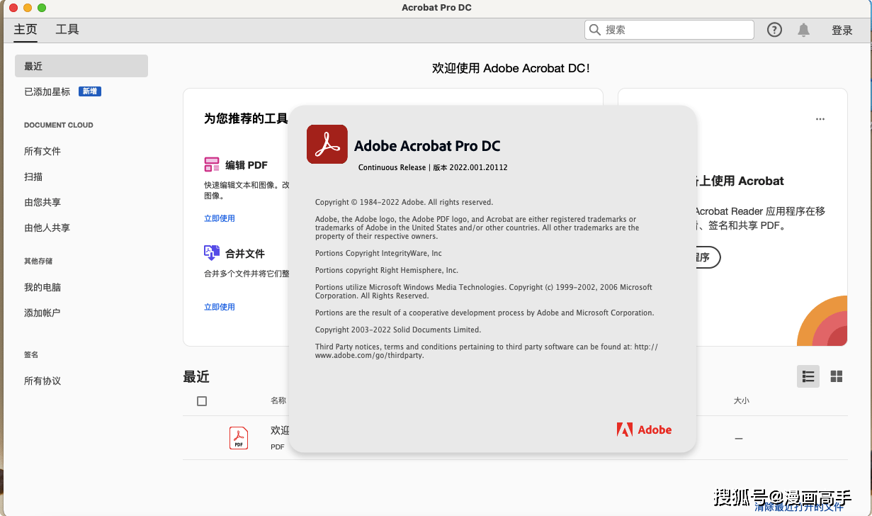Click the Acrobat logo in About dialog

pos(327,145)
